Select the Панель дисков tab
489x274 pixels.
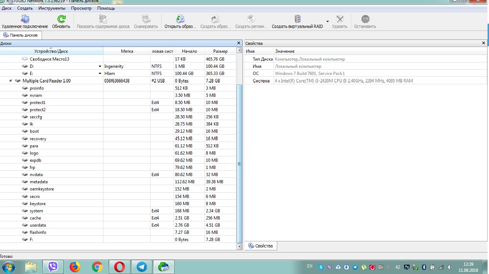[21, 35]
